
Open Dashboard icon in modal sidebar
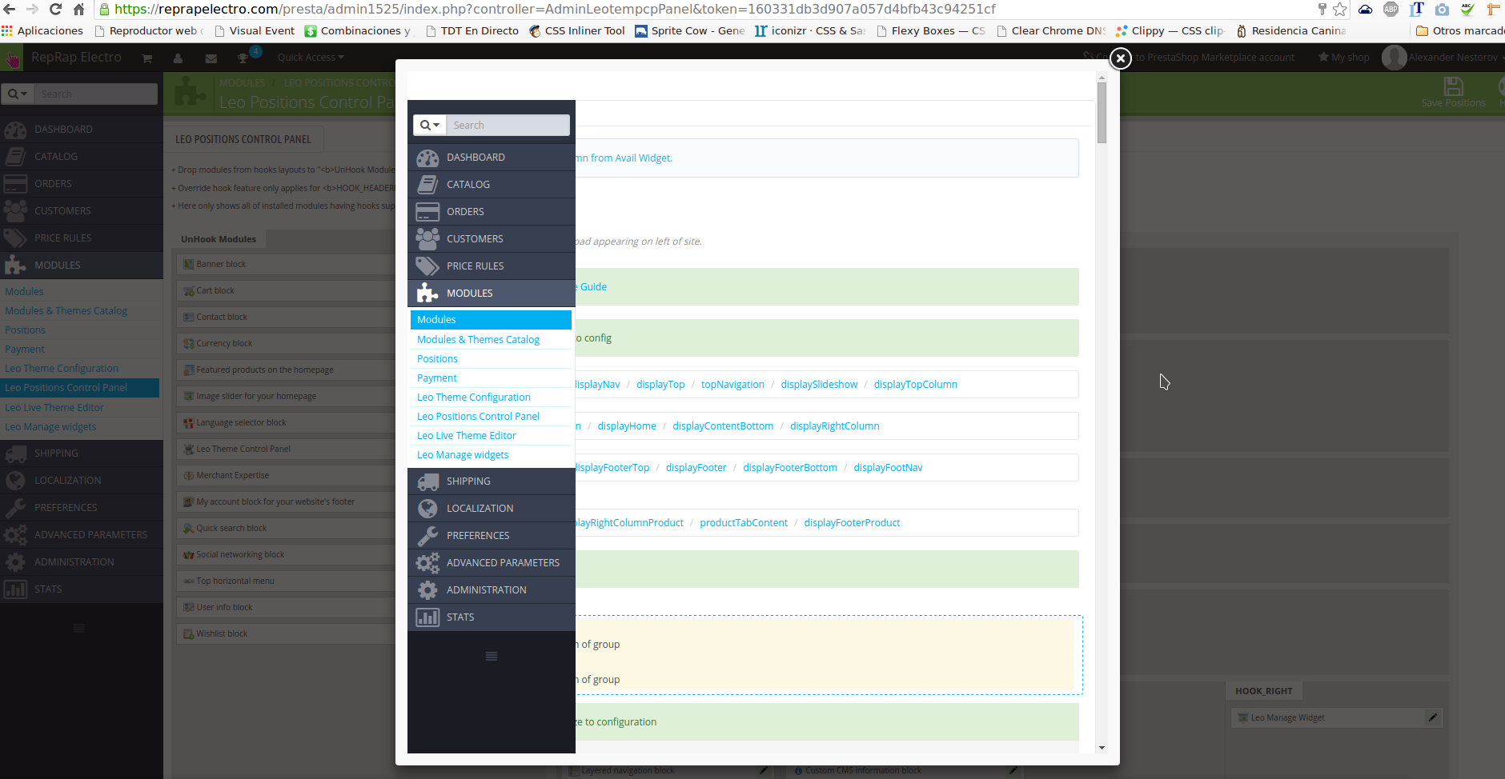click(x=427, y=158)
